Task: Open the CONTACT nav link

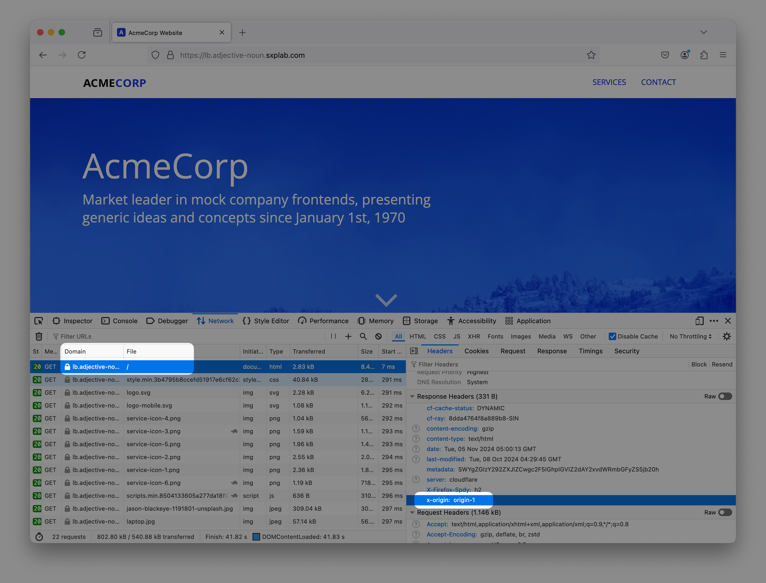Action: (658, 82)
